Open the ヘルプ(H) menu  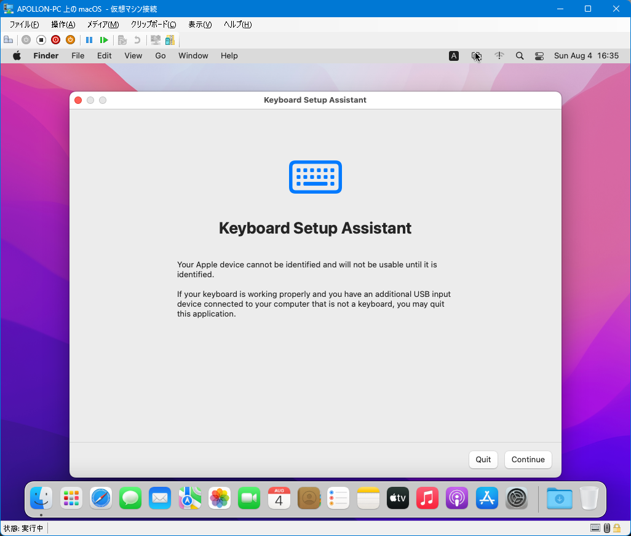[238, 25]
